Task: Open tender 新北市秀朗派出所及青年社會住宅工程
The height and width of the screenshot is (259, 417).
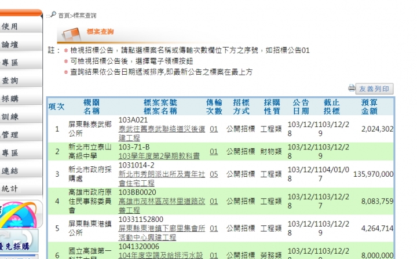Action: tap(162, 178)
